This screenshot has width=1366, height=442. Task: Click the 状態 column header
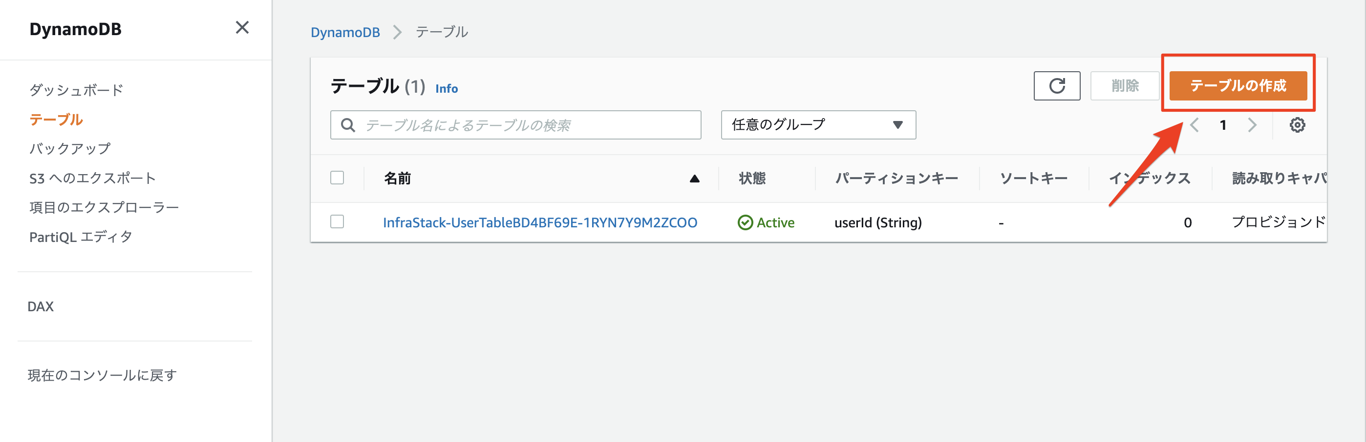point(752,179)
